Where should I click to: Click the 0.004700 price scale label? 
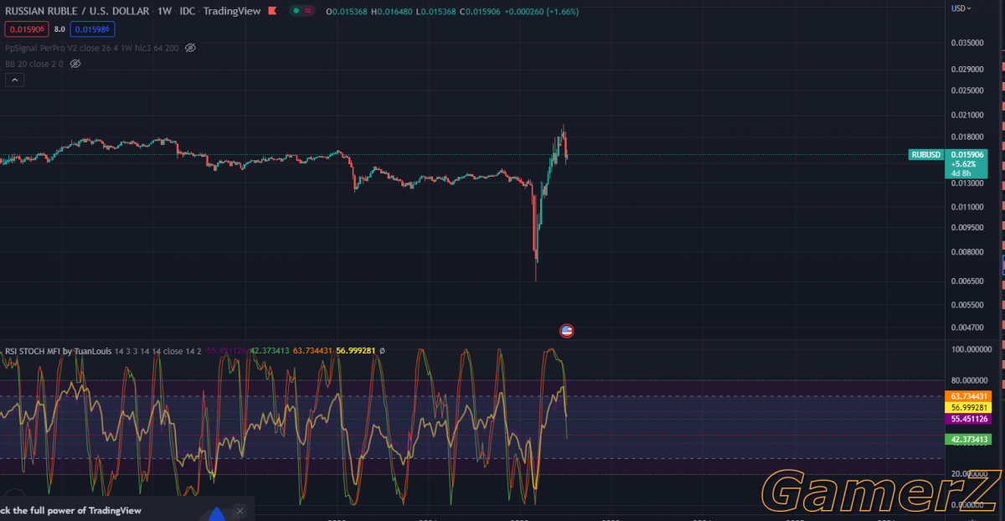tap(967, 328)
